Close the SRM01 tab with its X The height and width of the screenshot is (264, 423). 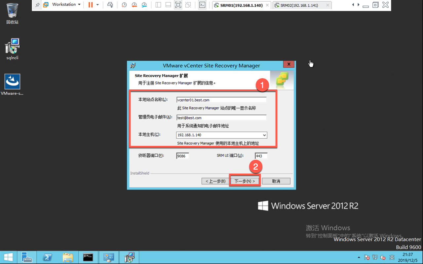coord(267,5)
